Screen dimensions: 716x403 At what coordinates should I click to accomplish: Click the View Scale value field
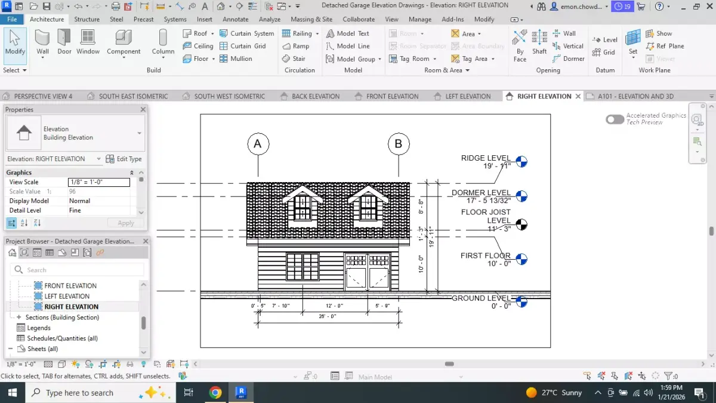click(x=99, y=182)
